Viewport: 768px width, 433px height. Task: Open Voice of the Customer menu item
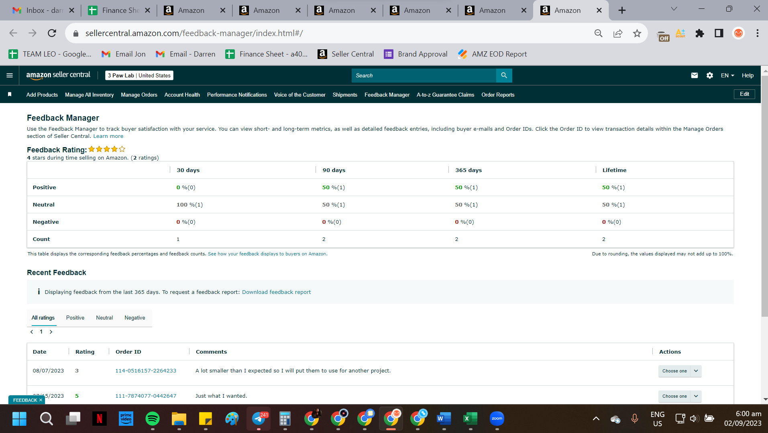[x=299, y=95]
